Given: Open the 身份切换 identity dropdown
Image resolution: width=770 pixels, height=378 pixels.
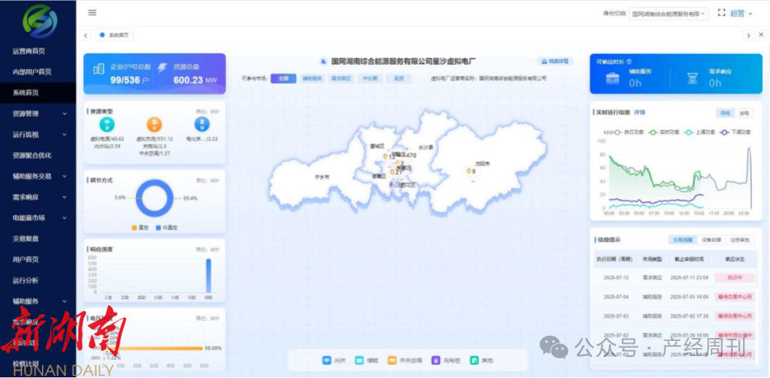Looking at the screenshot, I should (669, 14).
